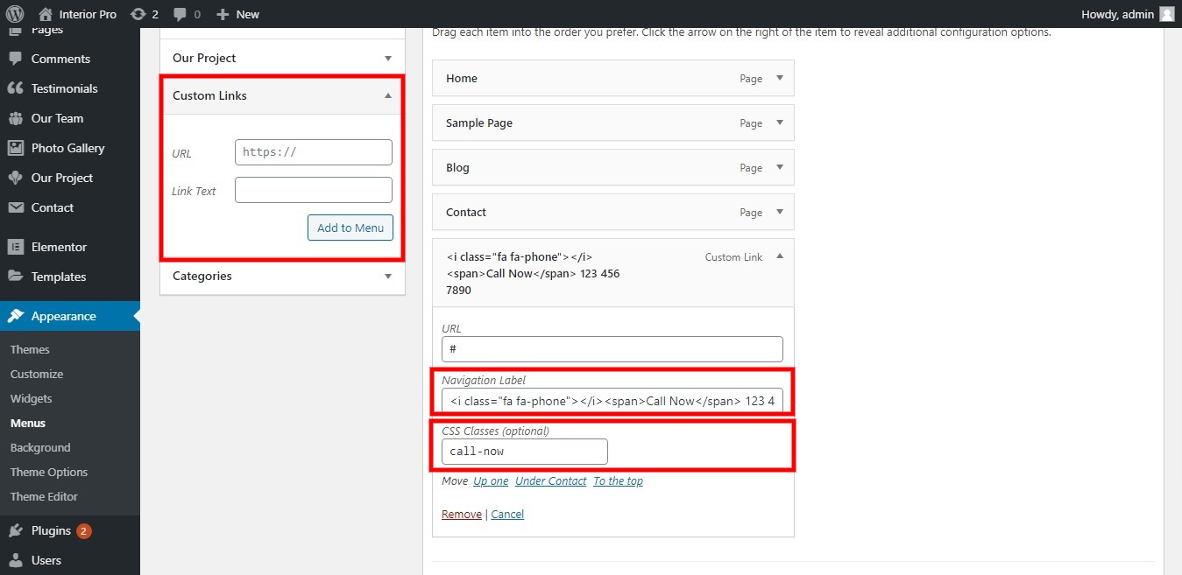Viewport: 1182px width, 575px height.
Task: Click the comments bubble icon in admin bar
Action: (x=179, y=14)
